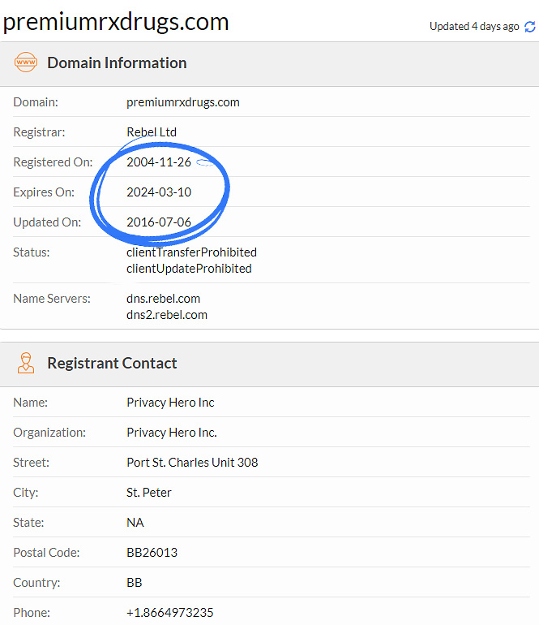Click the City: label
Image resolution: width=539 pixels, height=625 pixels.
(x=25, y=493)
